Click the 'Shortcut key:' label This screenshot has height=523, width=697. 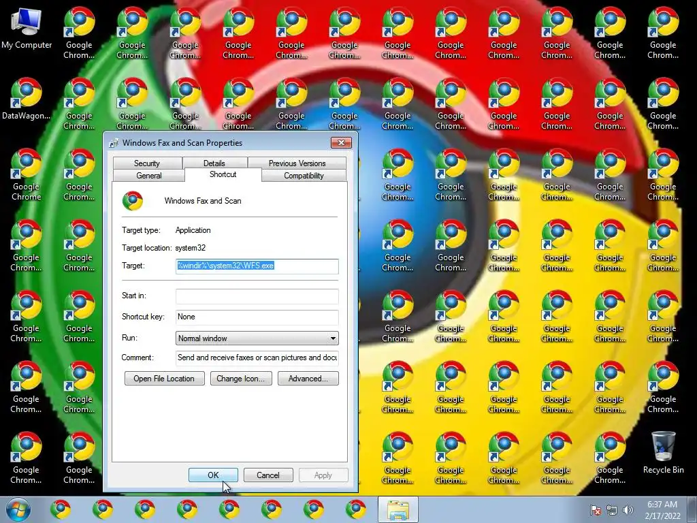coord(143,317)
